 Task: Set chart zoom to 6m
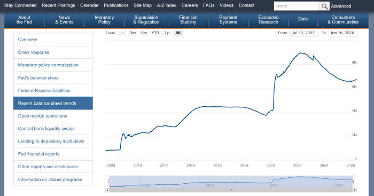[x=144, y=33]
